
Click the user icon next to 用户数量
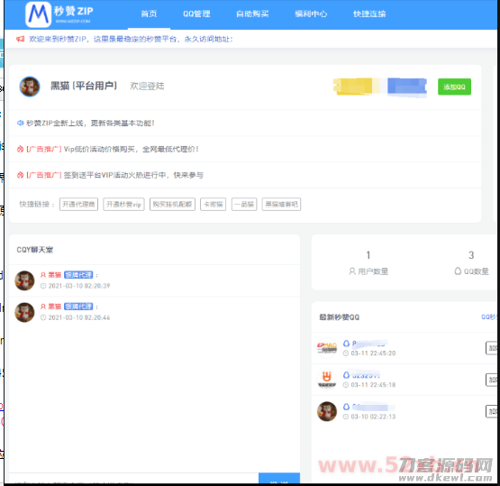(x=352, y=271)
